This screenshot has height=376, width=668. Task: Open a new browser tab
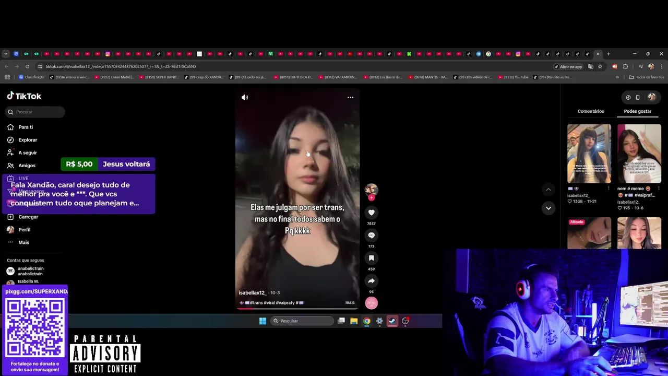[x=608, y=54]
